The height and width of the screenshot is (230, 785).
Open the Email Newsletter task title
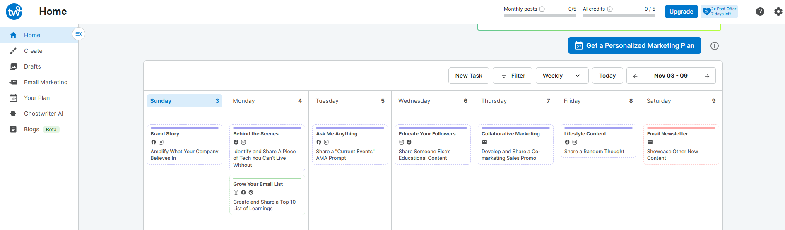(667, 134)
